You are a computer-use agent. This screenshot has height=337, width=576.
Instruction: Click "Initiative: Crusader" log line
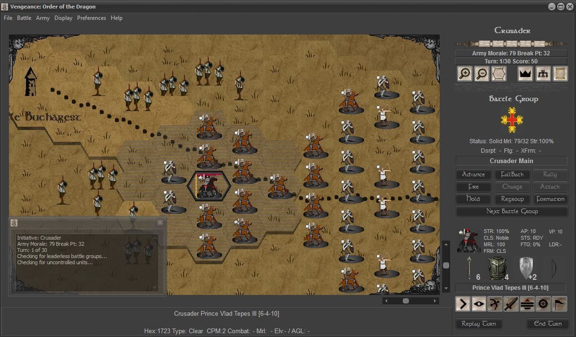(39, 238)
